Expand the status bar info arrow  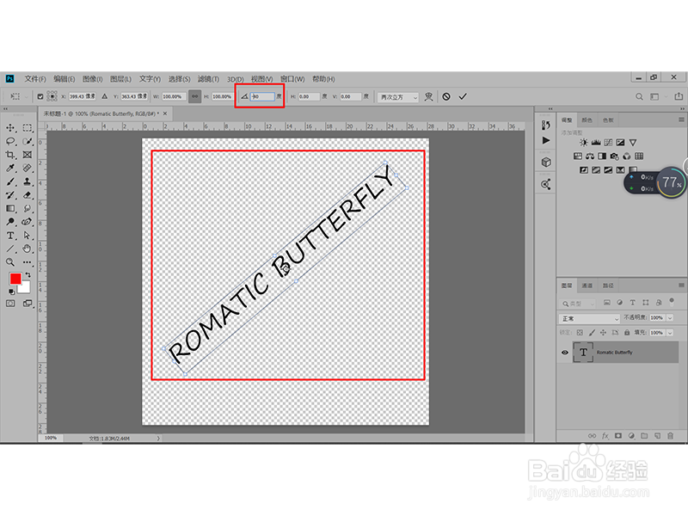click(x=158, y=438)
